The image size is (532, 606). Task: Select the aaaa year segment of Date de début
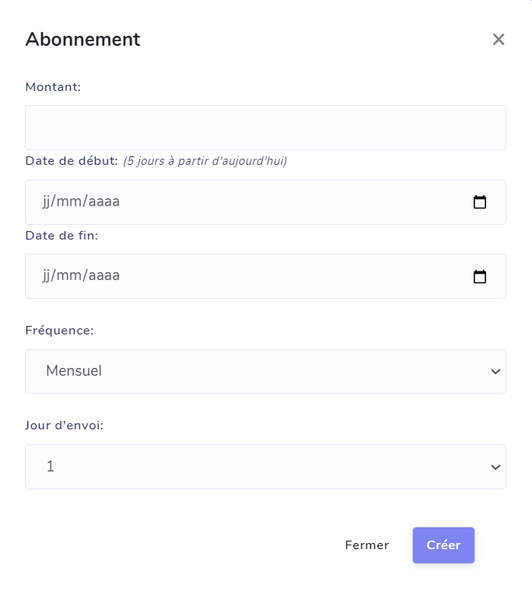click(104, 201)
